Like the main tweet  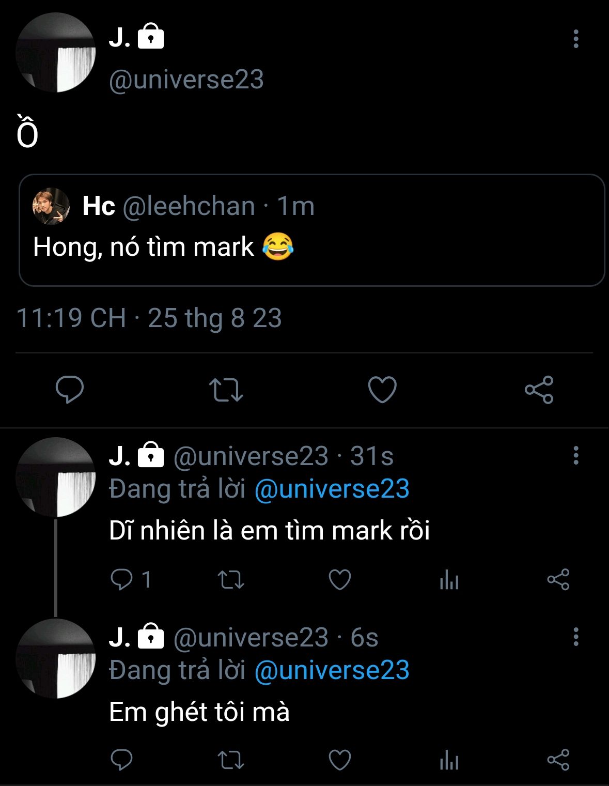382,390
